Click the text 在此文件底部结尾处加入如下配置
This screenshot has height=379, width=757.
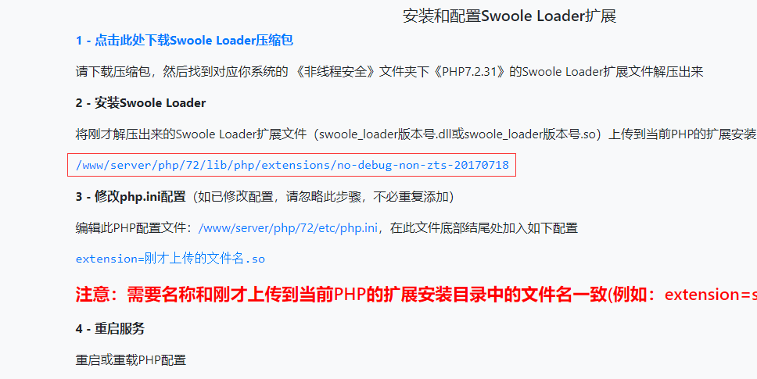coord(484,227)
